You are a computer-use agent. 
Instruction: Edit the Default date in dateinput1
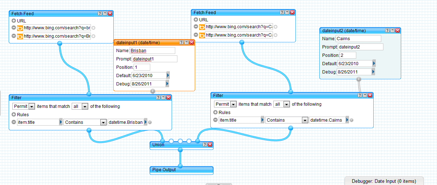(x=149, y=75)
